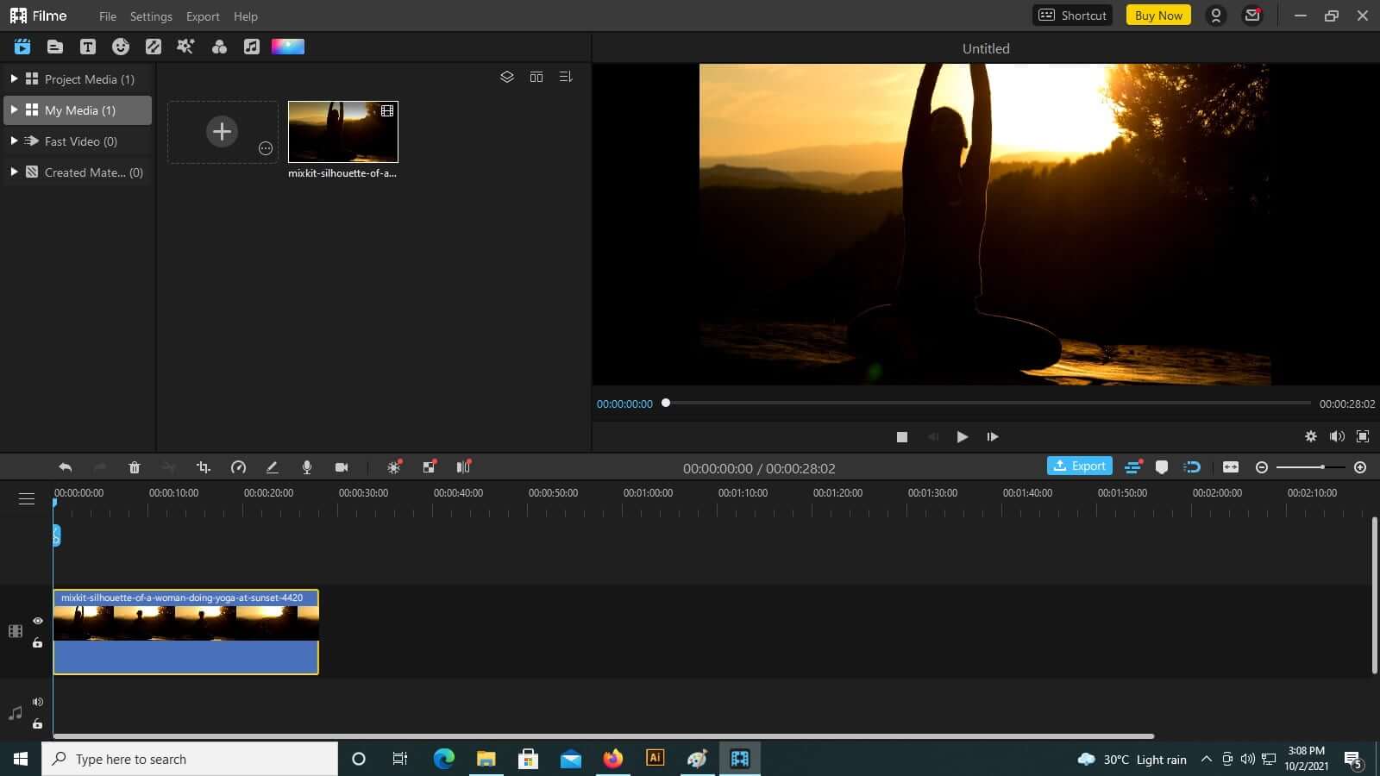Open the Export menu
Image resolution: width=1380 pixels, height=776 pixels.
pos(203,16)
